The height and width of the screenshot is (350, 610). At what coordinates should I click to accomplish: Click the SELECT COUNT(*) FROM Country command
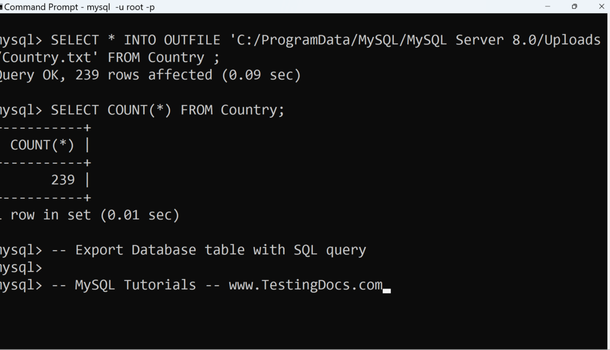tap(167, 110)
